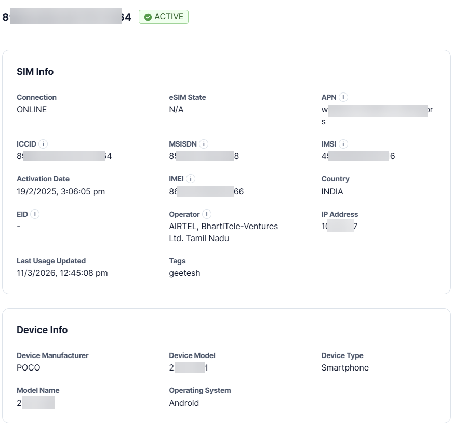Click the INDIA country value
The image size is (453, 423).
332,191
